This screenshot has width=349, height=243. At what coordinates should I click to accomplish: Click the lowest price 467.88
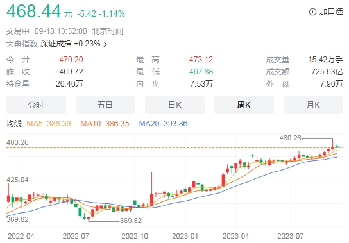click(201, 72)
